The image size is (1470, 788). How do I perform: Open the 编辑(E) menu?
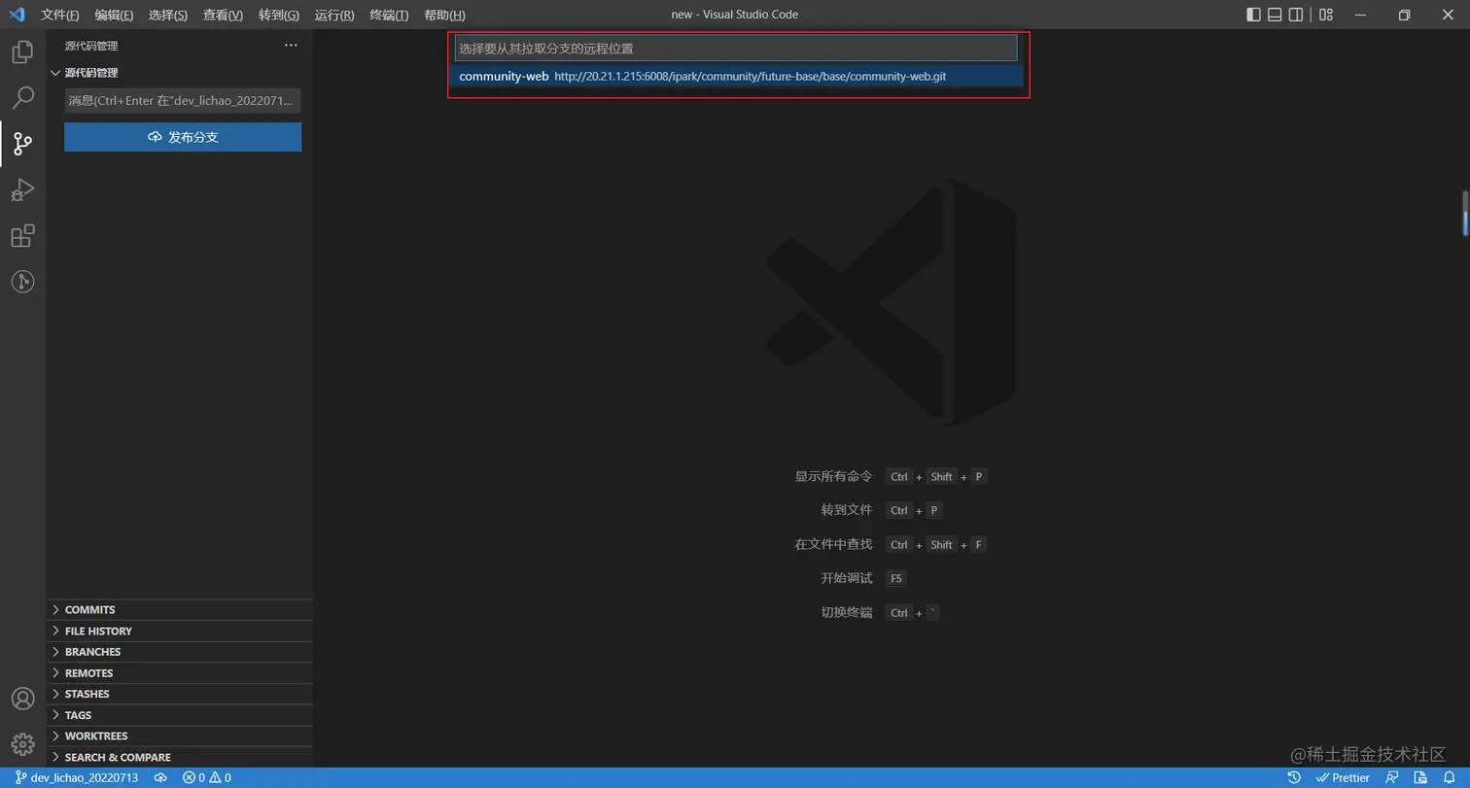tap(114, 15)
